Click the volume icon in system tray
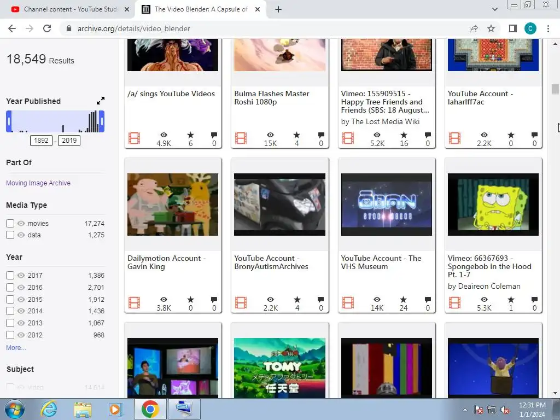560x420 pixels. tap(505, 410)
